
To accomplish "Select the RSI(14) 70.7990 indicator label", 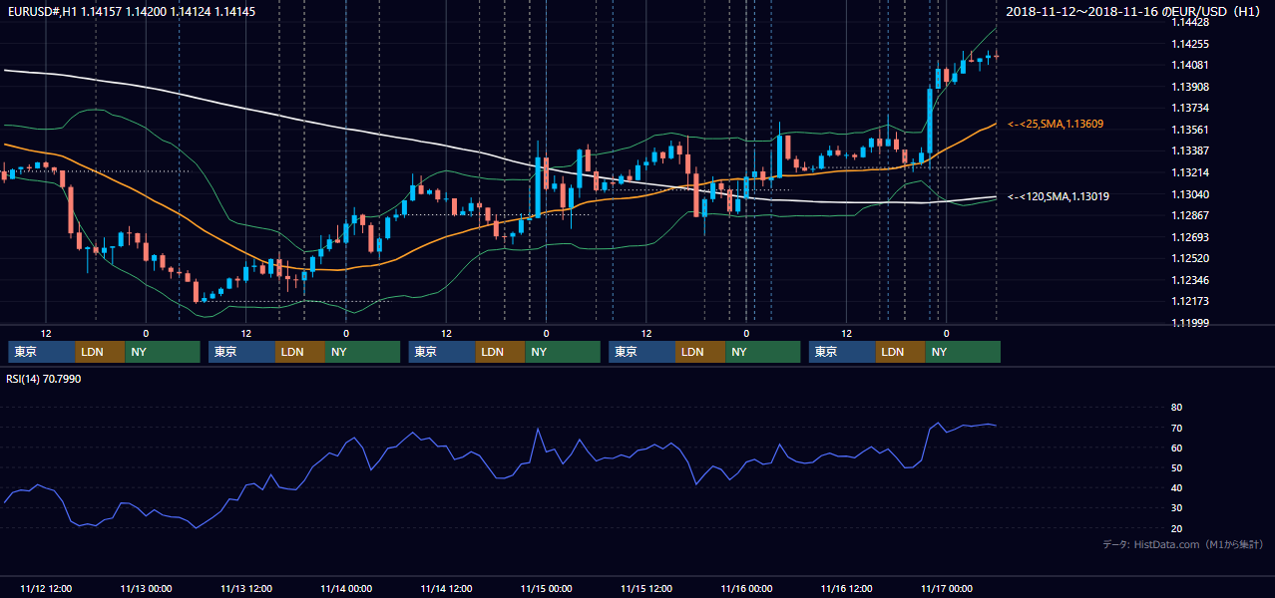I will point(44,379).
